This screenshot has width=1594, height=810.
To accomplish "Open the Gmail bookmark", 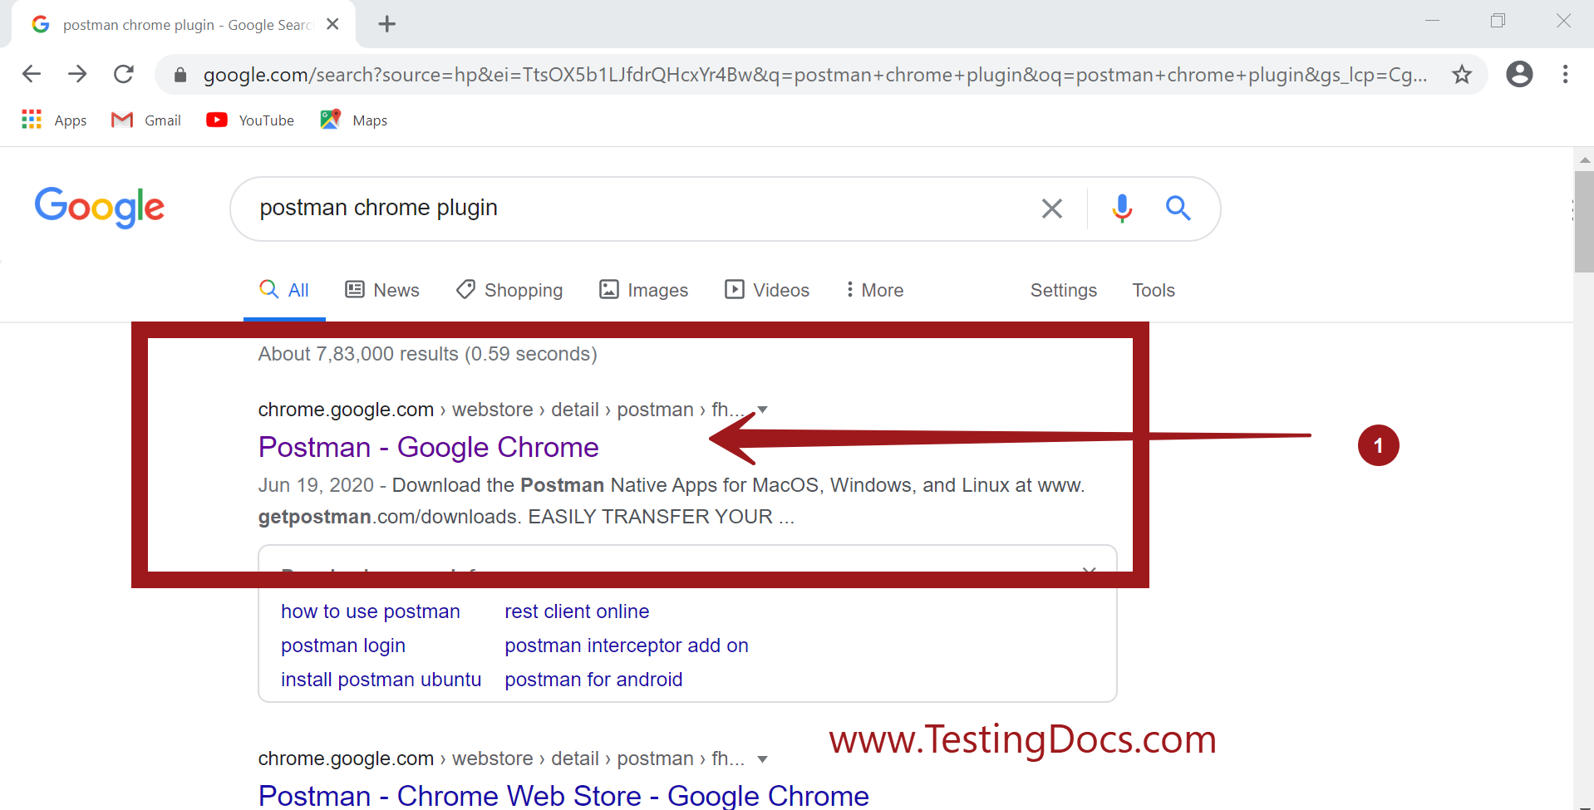I will point(146,120).
